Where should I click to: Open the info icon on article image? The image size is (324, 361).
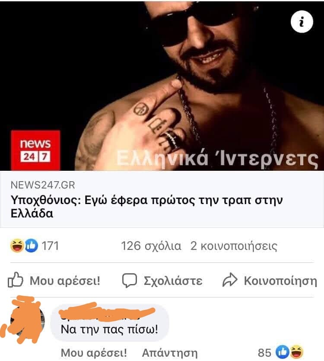pyautogui.click(x=302, y=22)
